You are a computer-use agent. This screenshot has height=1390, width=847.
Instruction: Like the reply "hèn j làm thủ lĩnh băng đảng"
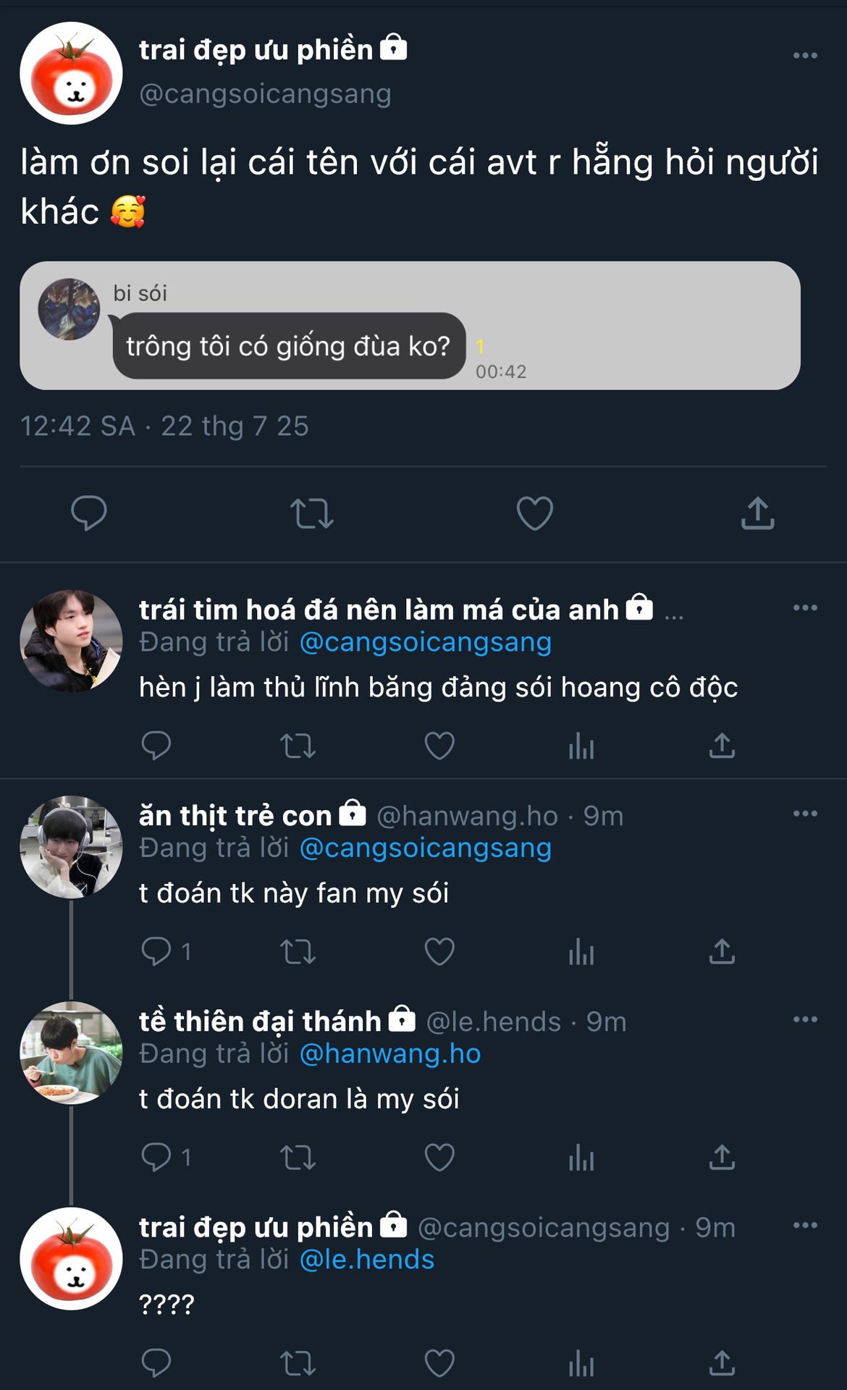439,746
